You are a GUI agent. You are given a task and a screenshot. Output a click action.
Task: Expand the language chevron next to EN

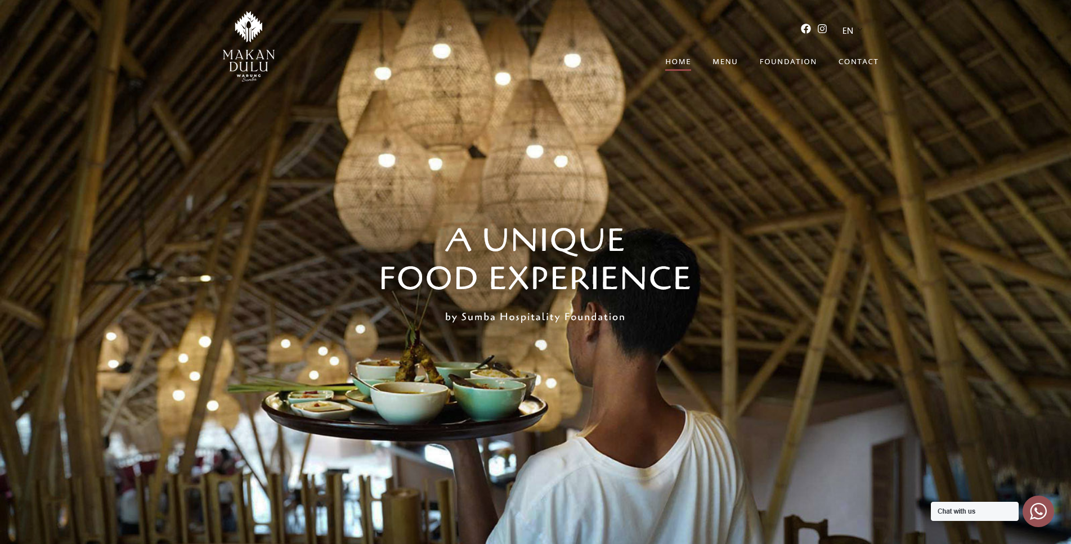(861, 29)
